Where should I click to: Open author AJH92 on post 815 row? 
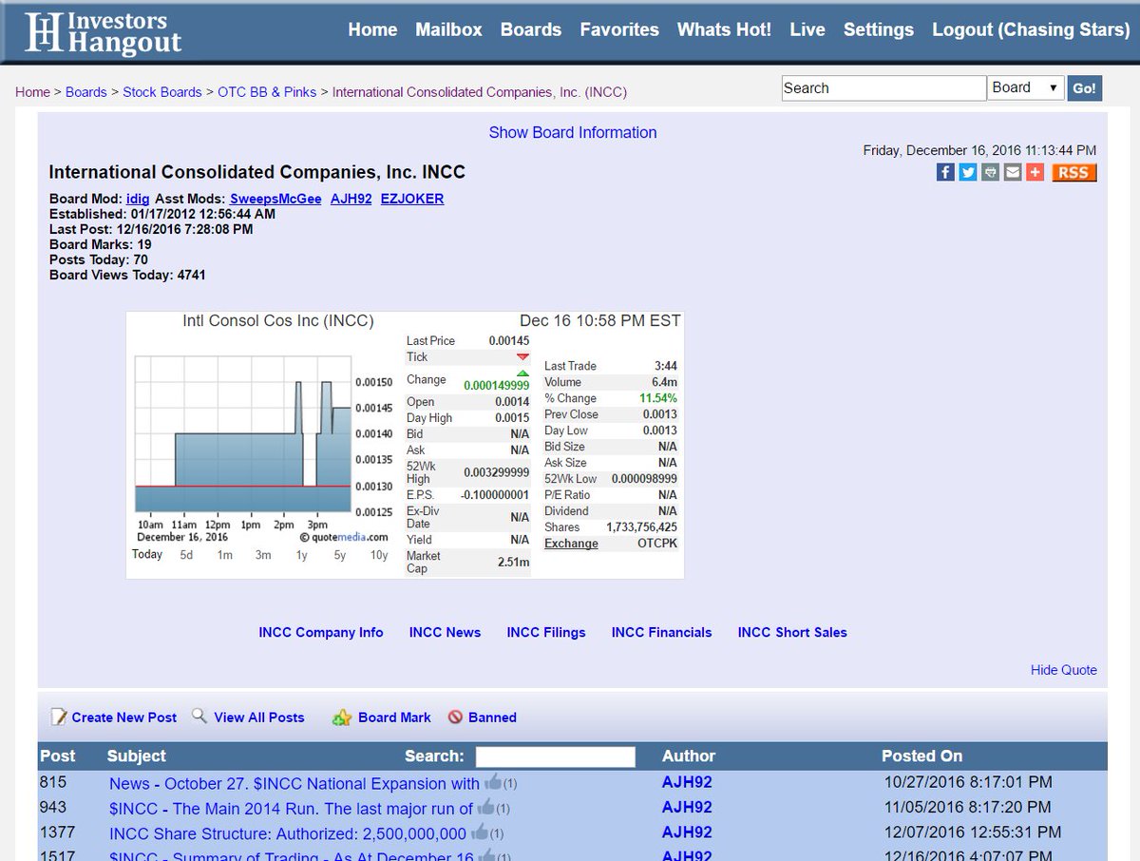pos(687,782)
